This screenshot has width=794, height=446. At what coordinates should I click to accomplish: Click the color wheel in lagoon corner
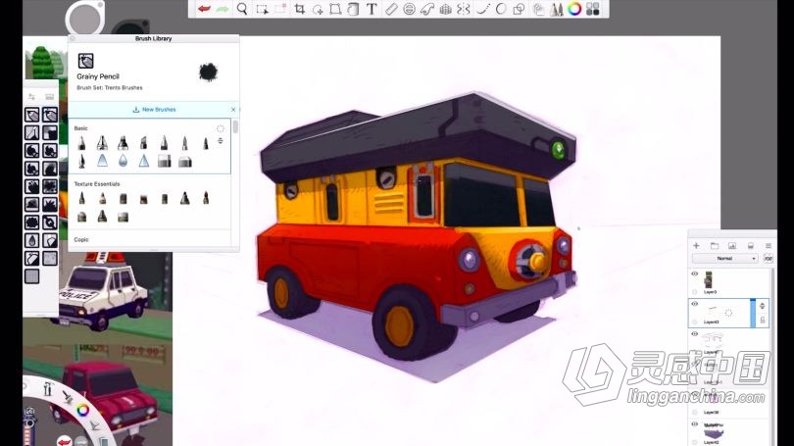(83, 410)
